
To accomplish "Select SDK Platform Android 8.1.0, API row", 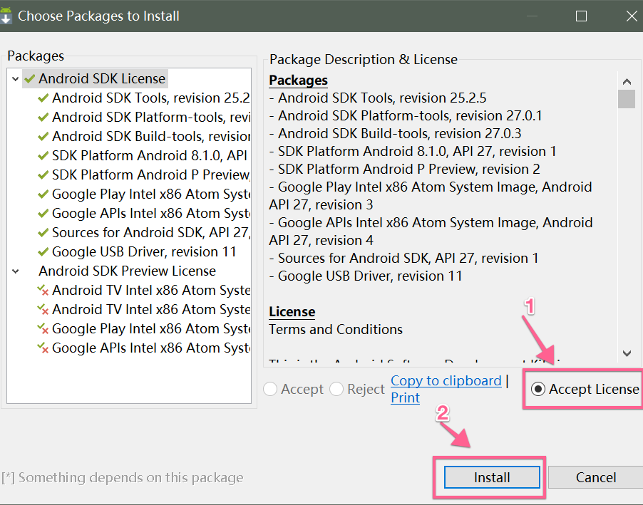I will pos(150,156).
